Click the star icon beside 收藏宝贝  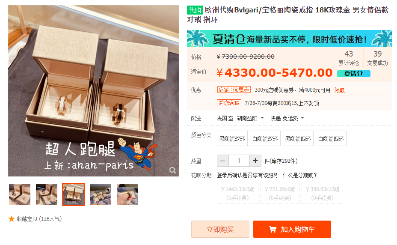point(12,219)
